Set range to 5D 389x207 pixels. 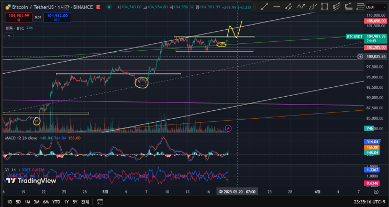tap(18, 202)
